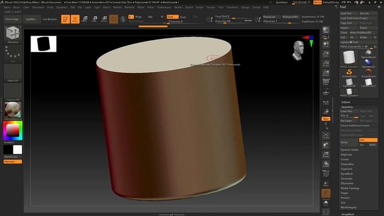Adjust the Draw Size slider
Viewport: 384px width, 216px height.
tap(233, 22)
